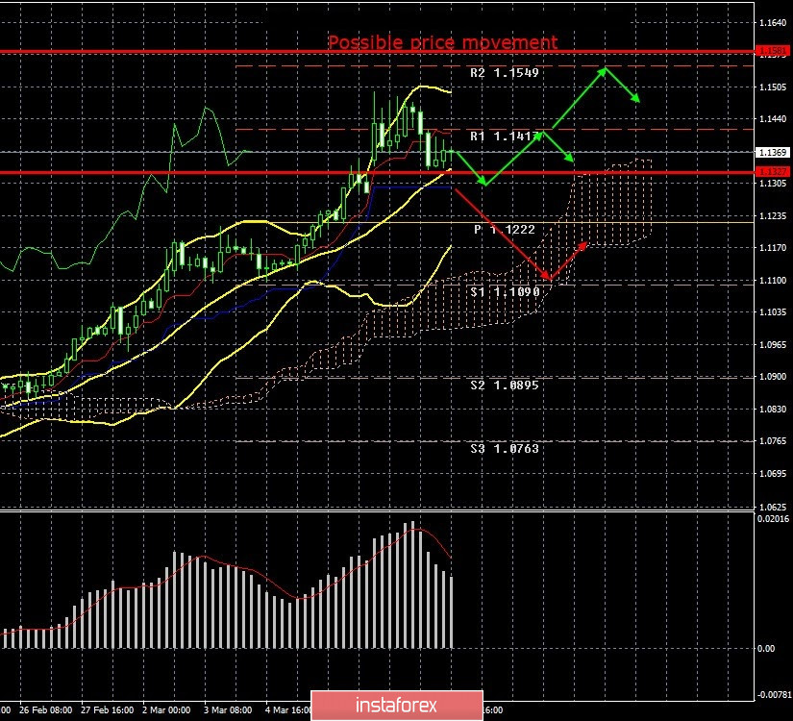Click the 1.1505 price axis value
This screenshot has width=793, height=721.
(x=773, y=87)
